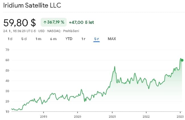Viewport: 185px width, 120px height.
Task: Click the active 5r tab
Action: pyautogui.click(x=96, y=39)
